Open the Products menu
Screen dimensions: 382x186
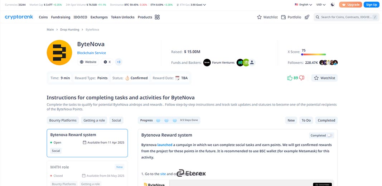(145, 17)
